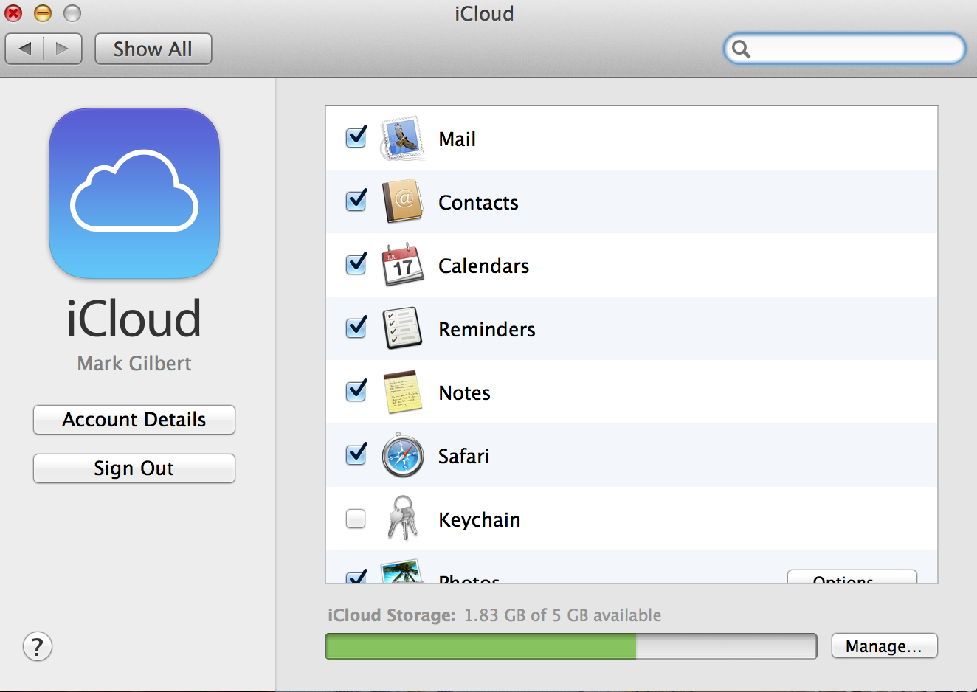This screenshot has height=692, width=977.
Task: Click the Keychain label text
Action: [x=480, y=520]
